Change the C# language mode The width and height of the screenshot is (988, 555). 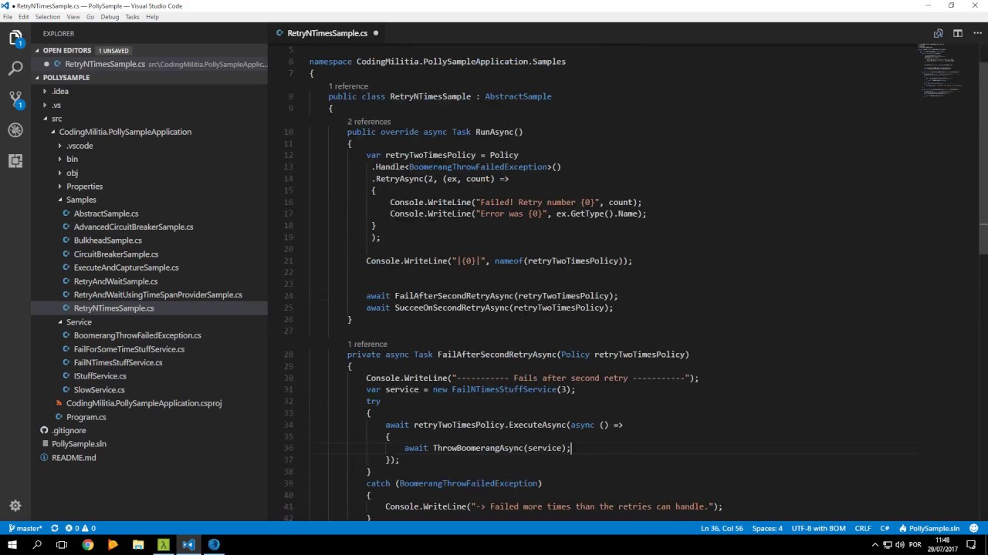[885, 528]
